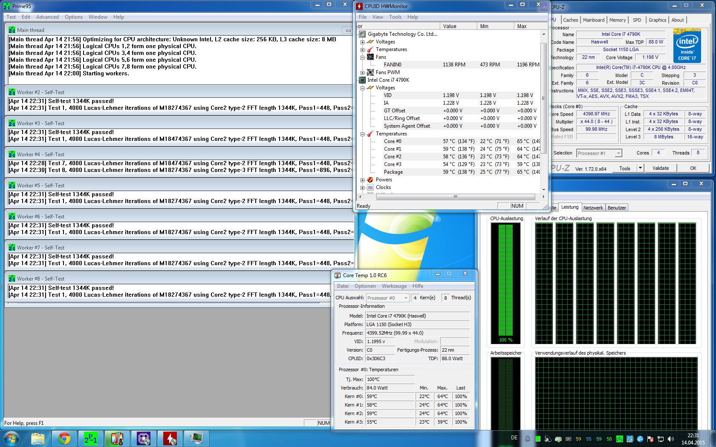This screenshot has height=447, width=716.
Task: Open the Prime95 Options menu
Action: point(74,17)
